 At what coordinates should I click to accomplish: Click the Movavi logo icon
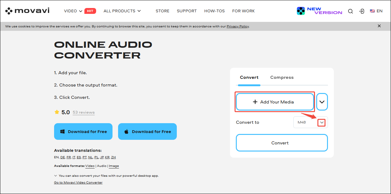(x=8, y=10)
